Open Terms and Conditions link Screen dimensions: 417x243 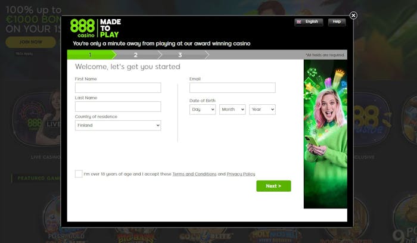[x=194, y=174]
